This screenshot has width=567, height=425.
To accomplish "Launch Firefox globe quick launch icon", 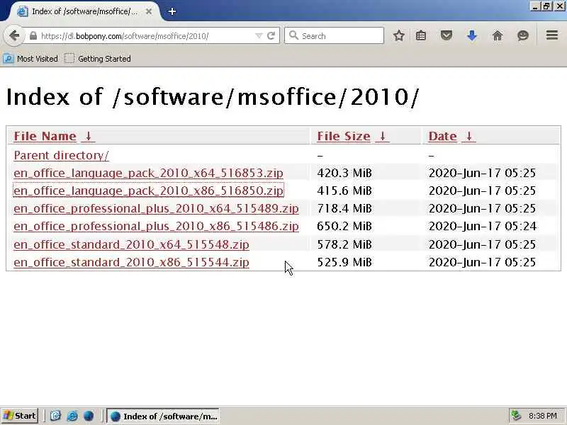I will (89, 416).
